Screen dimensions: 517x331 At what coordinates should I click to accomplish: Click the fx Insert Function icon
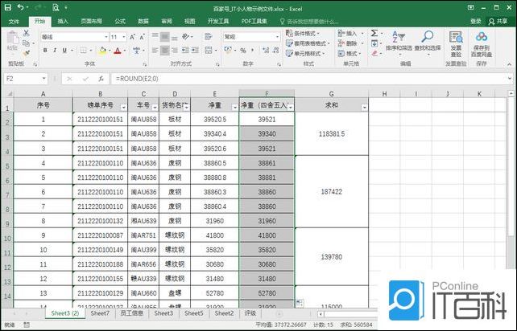(x=101, y=79)
